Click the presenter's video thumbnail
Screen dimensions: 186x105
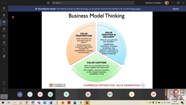coord(175,94)
